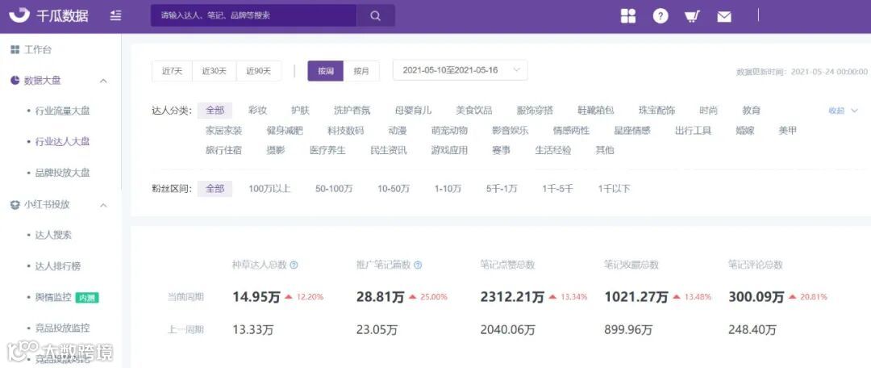Open 达人搜索 in the sidebar
The height and width of the screenshot is (368, 871).
tap(53, 235)
